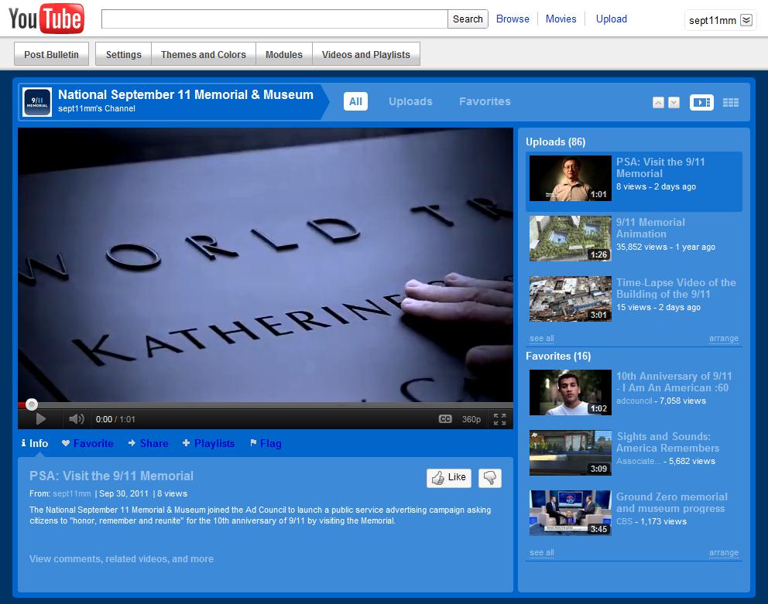Click the video progress bar scrubber
The height and width of the screenshot is (604, 768).
(32, 404)
